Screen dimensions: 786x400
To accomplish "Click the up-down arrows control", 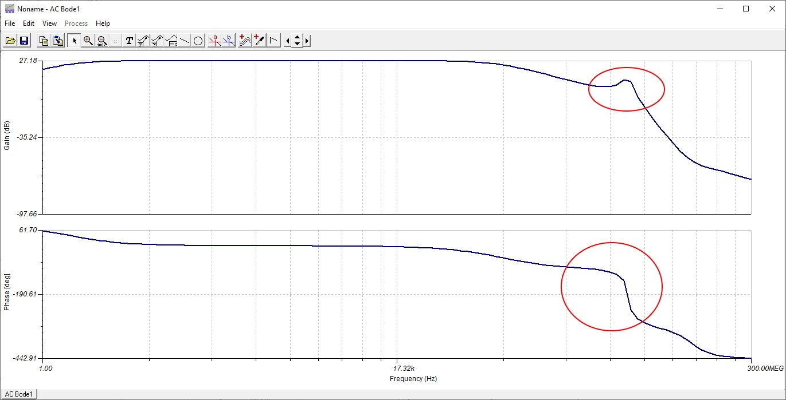I will click(297, 41).
